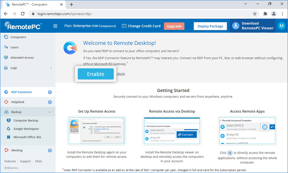Click the help icon beside HelpDesk
This screenshot has height=173, width=288.
click(50, 102)
